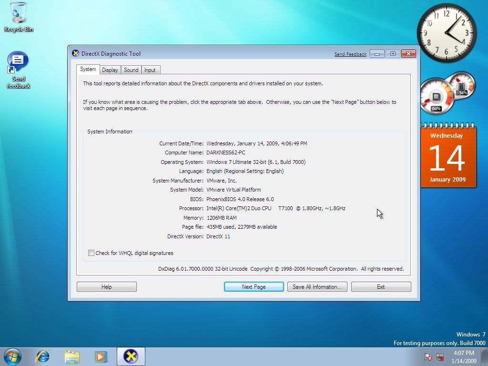Click the CPU meter gadget dial
The height and width of the screenshot is (366, 488).
pos(437,96)
